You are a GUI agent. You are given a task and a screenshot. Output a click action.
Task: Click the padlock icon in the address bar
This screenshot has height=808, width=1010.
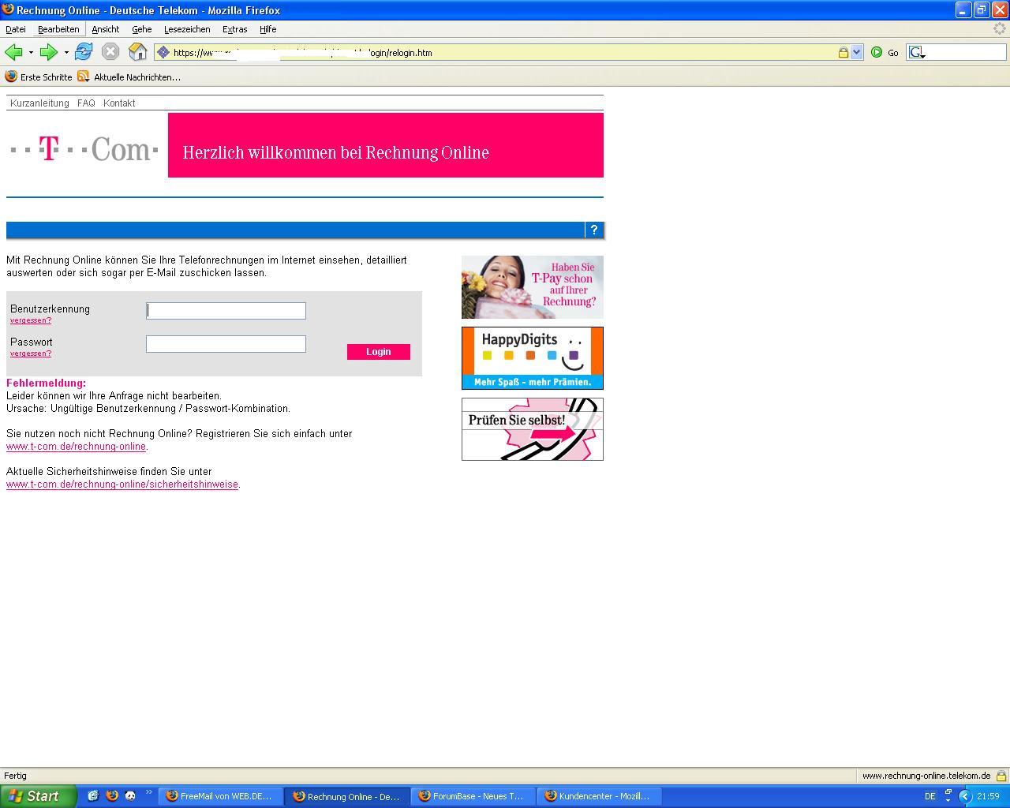pyautogui.click(x=843, y=53)
